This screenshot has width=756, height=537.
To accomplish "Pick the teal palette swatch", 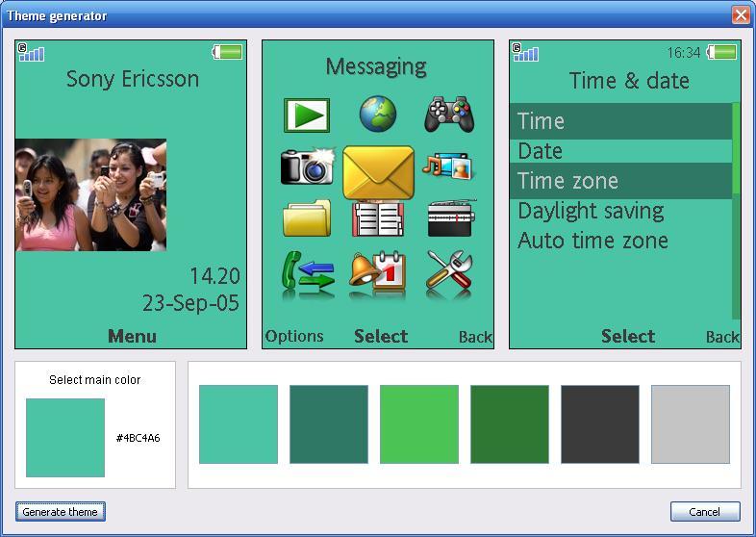I will 239,424.
